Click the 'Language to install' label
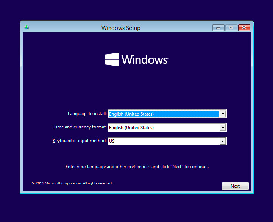Viewport: 273px width, 222px height. (87, 114)
